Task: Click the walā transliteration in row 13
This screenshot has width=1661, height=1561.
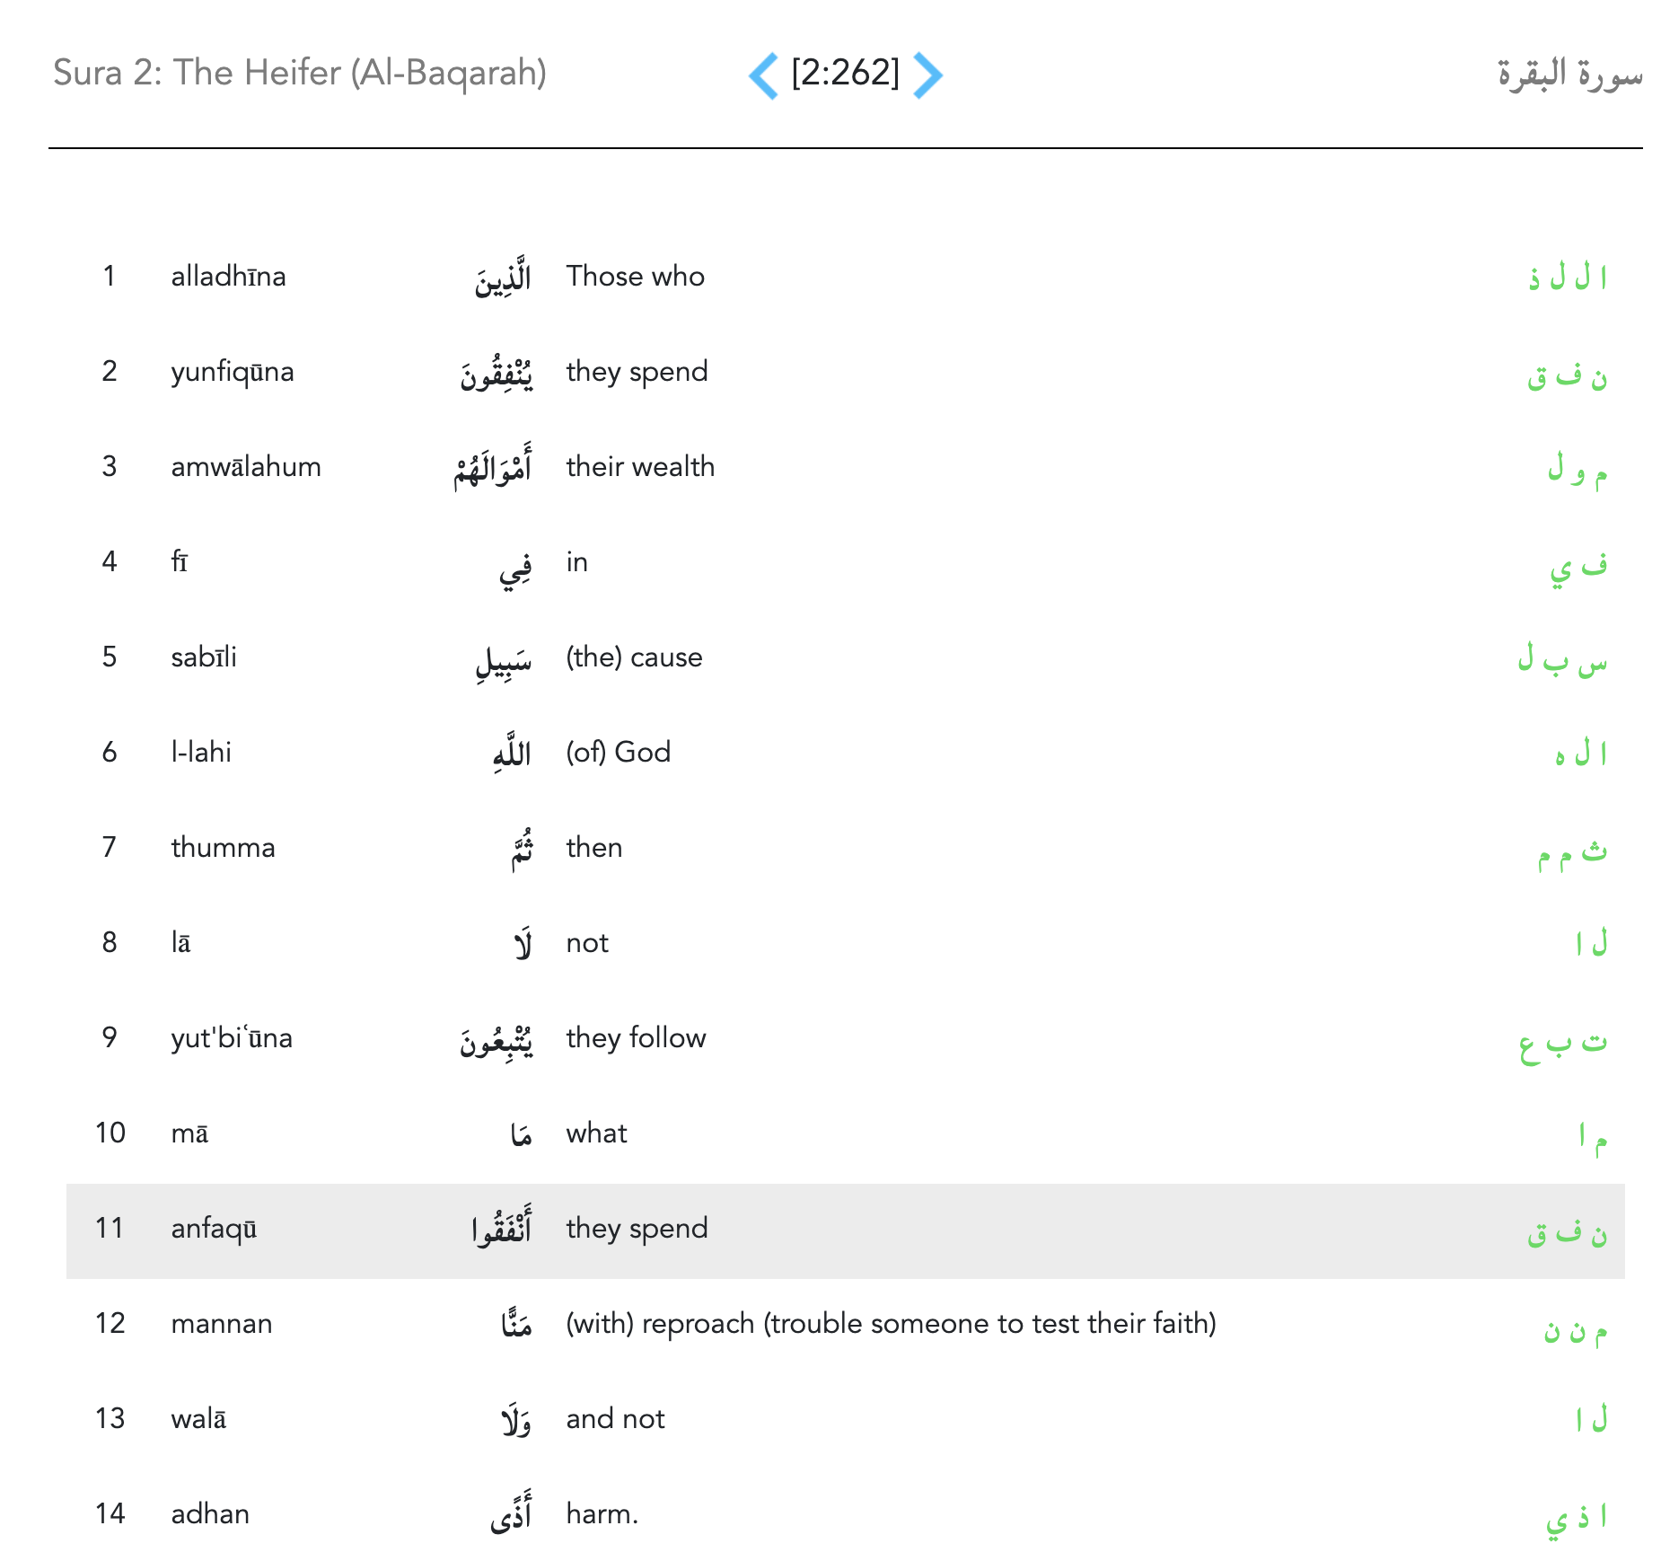Action: 198,1419
